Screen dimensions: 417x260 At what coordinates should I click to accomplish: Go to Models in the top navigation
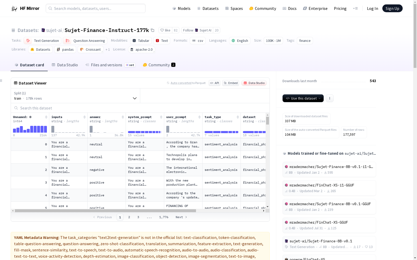(181, 9)
